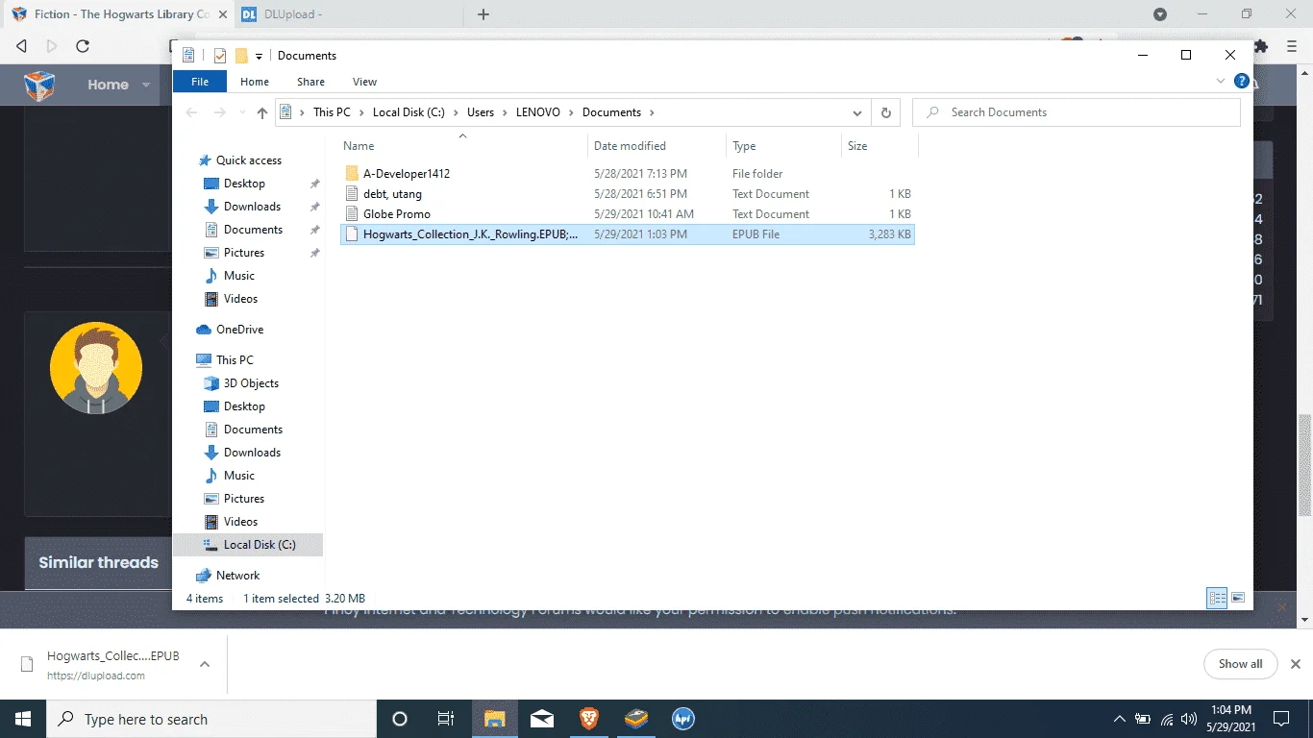Open the download item options chevron
This screenshot has width=1313, height=738.
[204, 664]
